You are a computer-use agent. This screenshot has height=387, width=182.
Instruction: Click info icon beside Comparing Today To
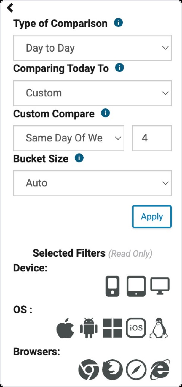(x=119, y=68)
